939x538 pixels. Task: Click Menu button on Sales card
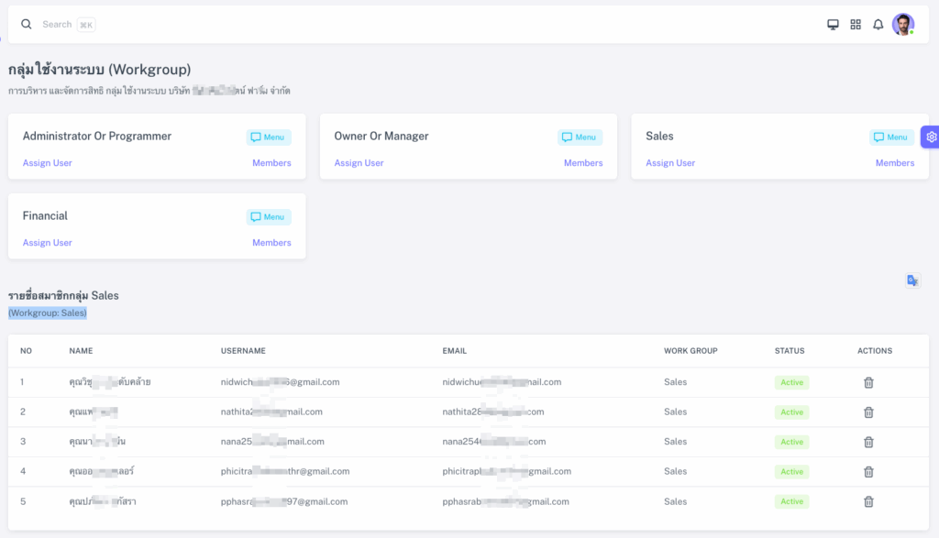(x=891, y=137)
